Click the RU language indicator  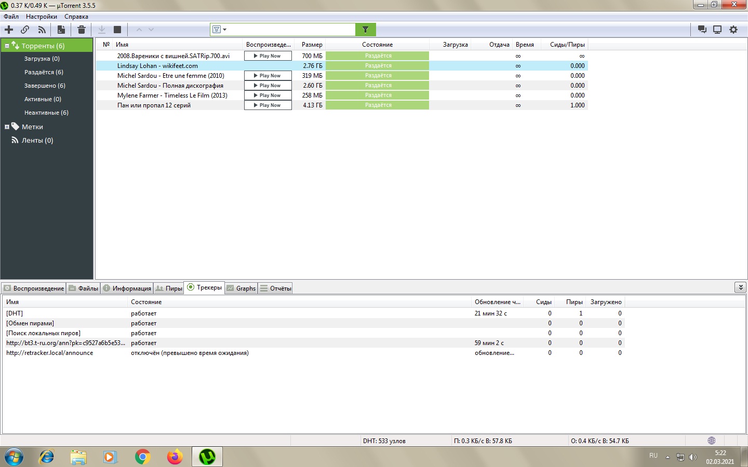click(653, 456)
